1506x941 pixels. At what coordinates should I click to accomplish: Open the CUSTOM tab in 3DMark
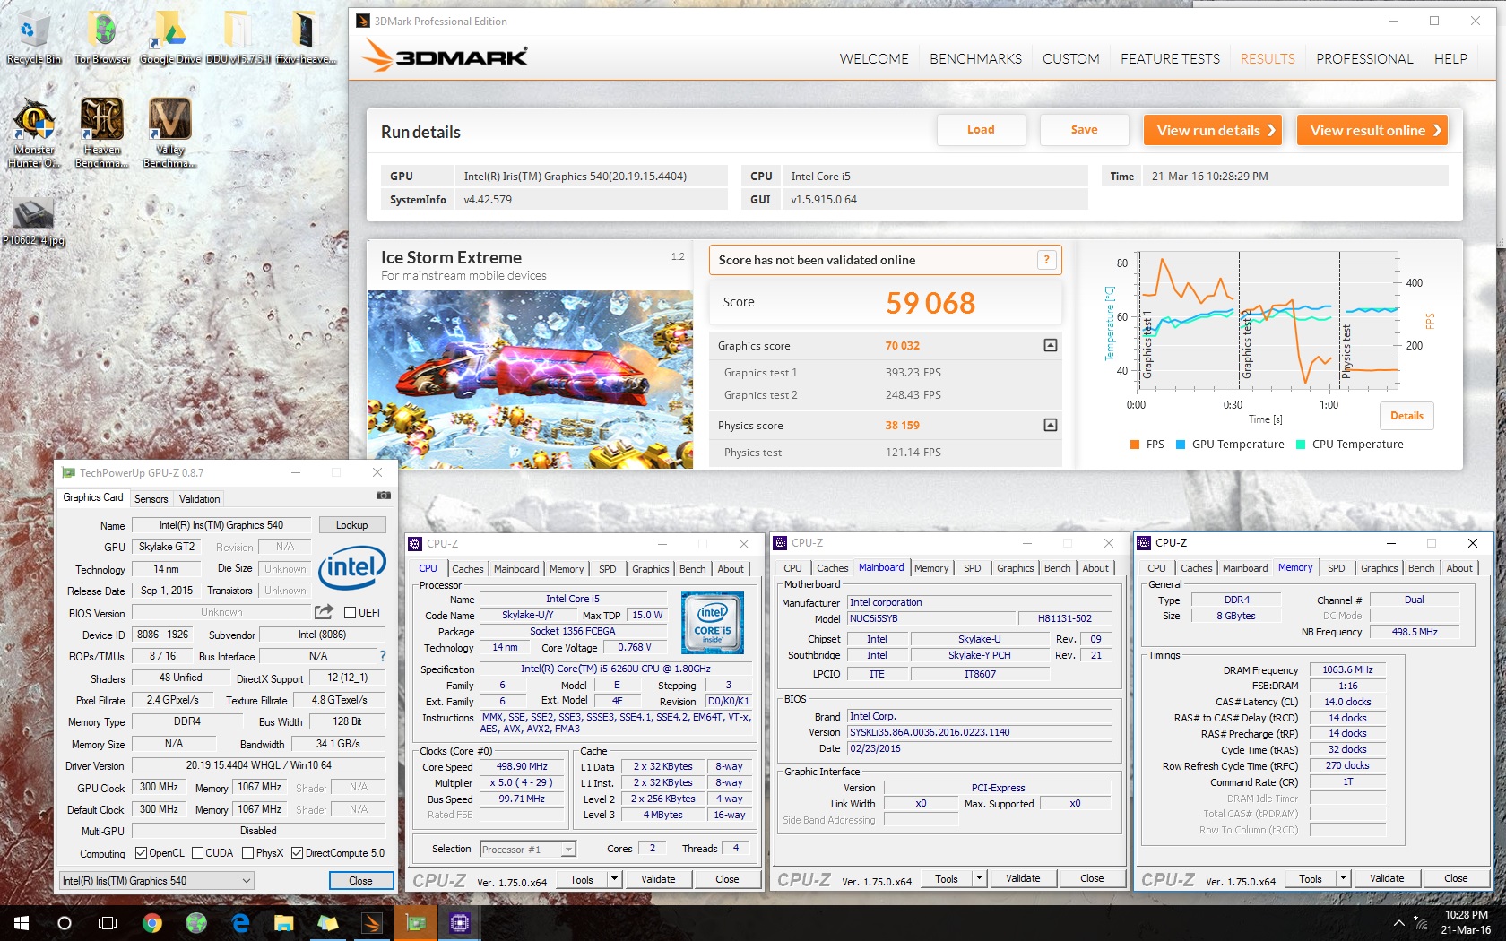pos(1070,59)
